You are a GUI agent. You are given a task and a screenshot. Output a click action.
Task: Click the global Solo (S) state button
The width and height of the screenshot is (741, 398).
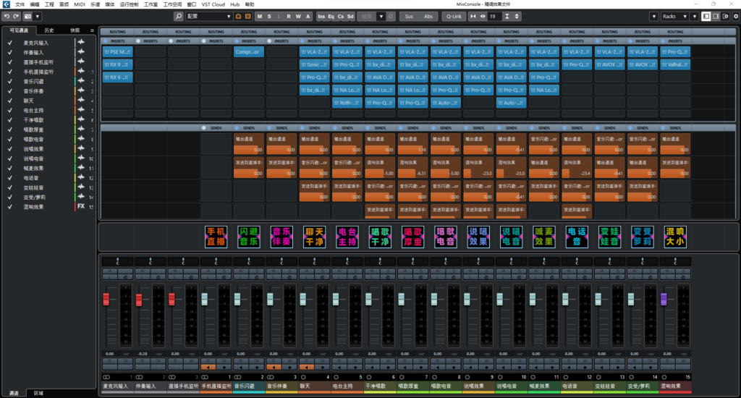click(270, 16)
